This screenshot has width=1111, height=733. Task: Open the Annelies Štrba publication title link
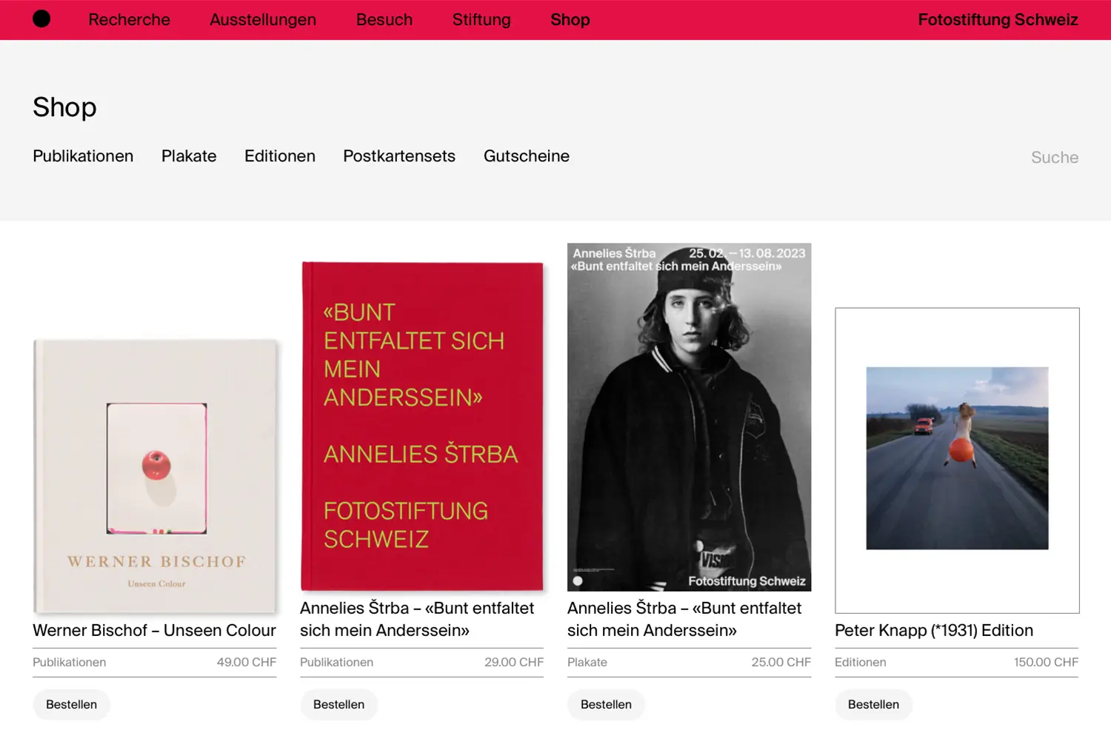[x=417, y=619]
